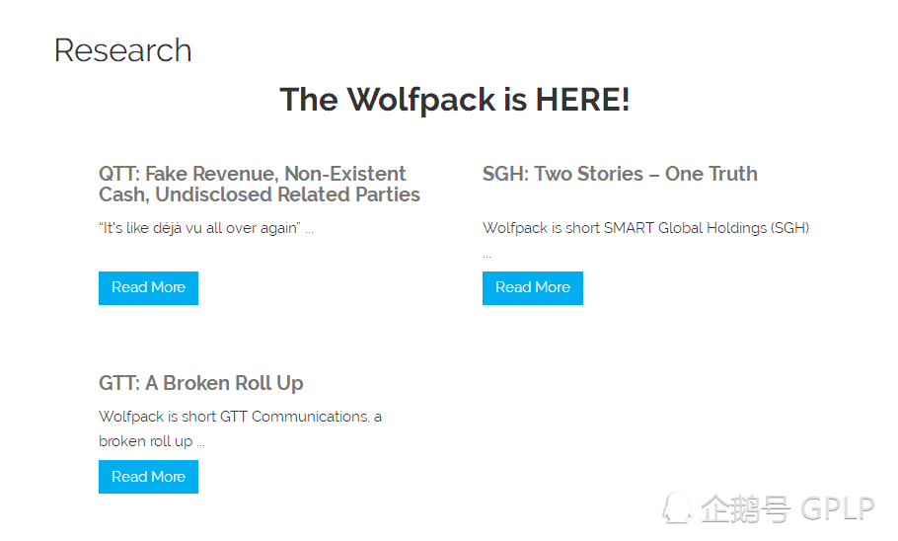Click the ellipsis after the déjà vu quote

[x=309, y=229]
